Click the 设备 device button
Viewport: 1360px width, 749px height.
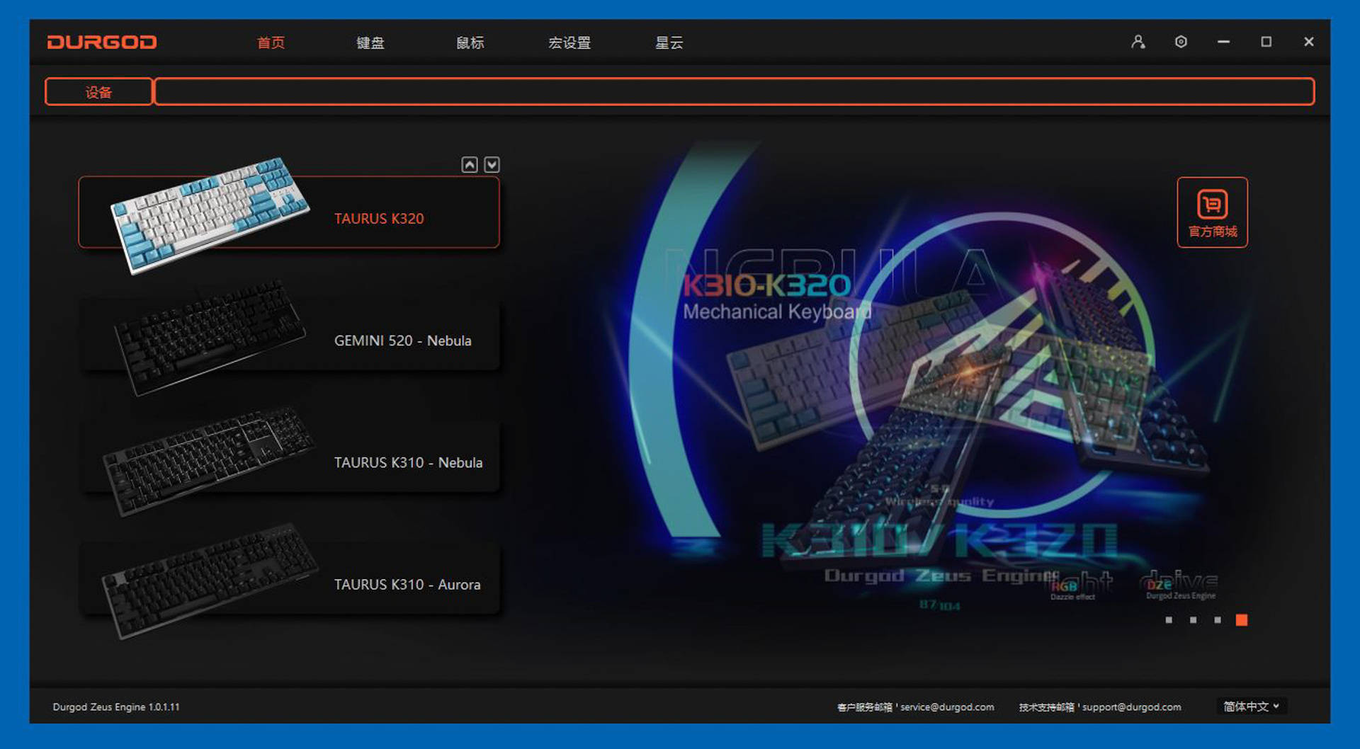point(98,91)
